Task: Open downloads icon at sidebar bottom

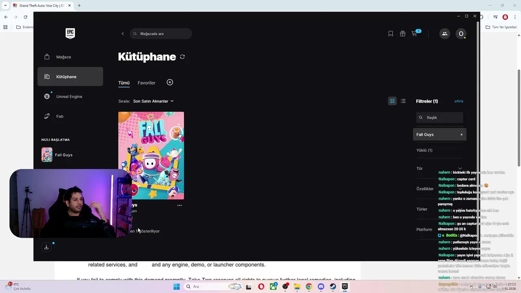Action: coord(46,247)
